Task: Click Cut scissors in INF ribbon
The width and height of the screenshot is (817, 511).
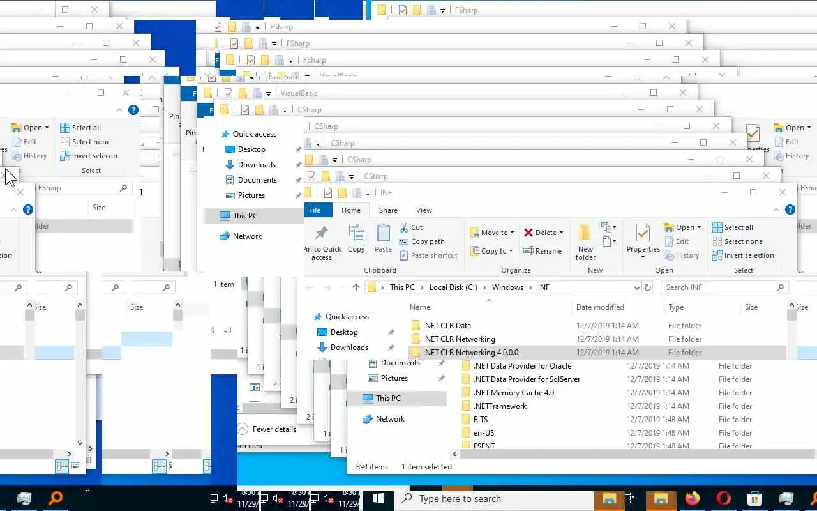Action: pyautogui.click(x=411, y=227)
